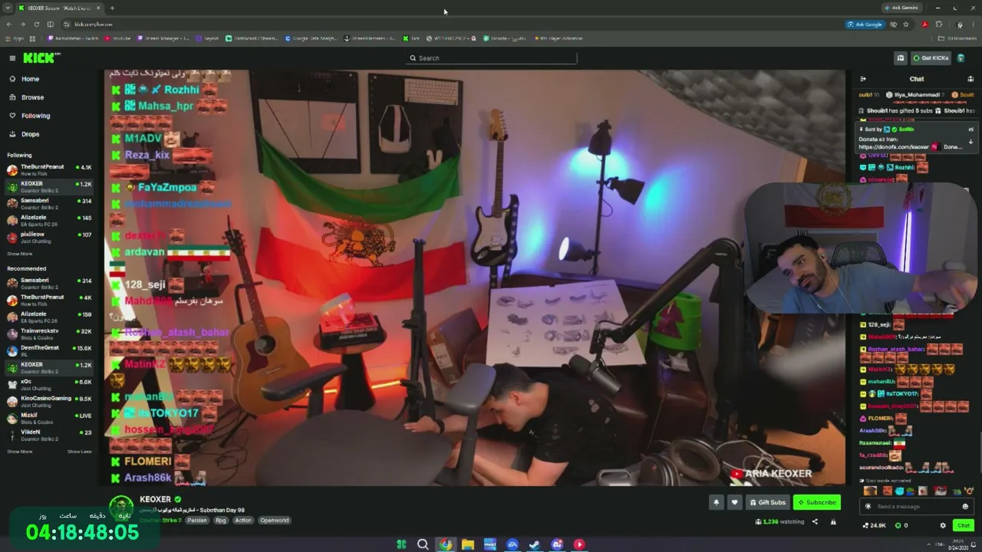The height and width of the screenshot is (552, 982).
Task: Click the Kick search field
Action: coord(491,58)
